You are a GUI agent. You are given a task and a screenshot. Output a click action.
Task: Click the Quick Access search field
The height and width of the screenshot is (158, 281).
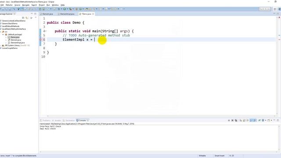click(x=265, y=9)
